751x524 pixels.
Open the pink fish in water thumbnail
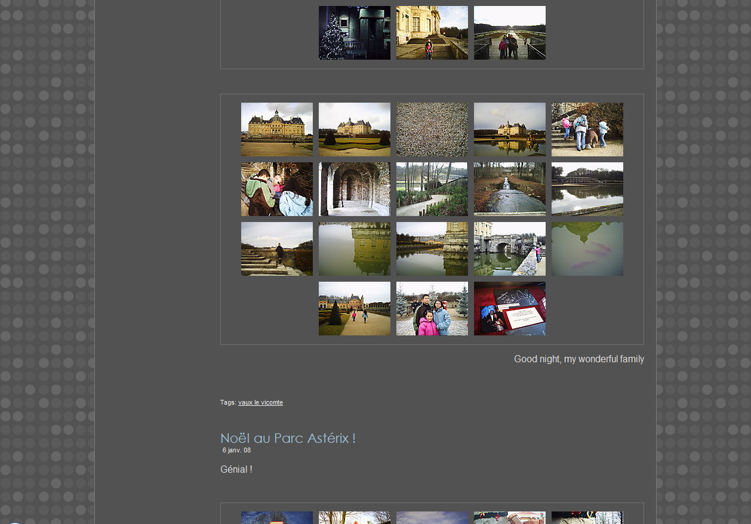point(587,249)
